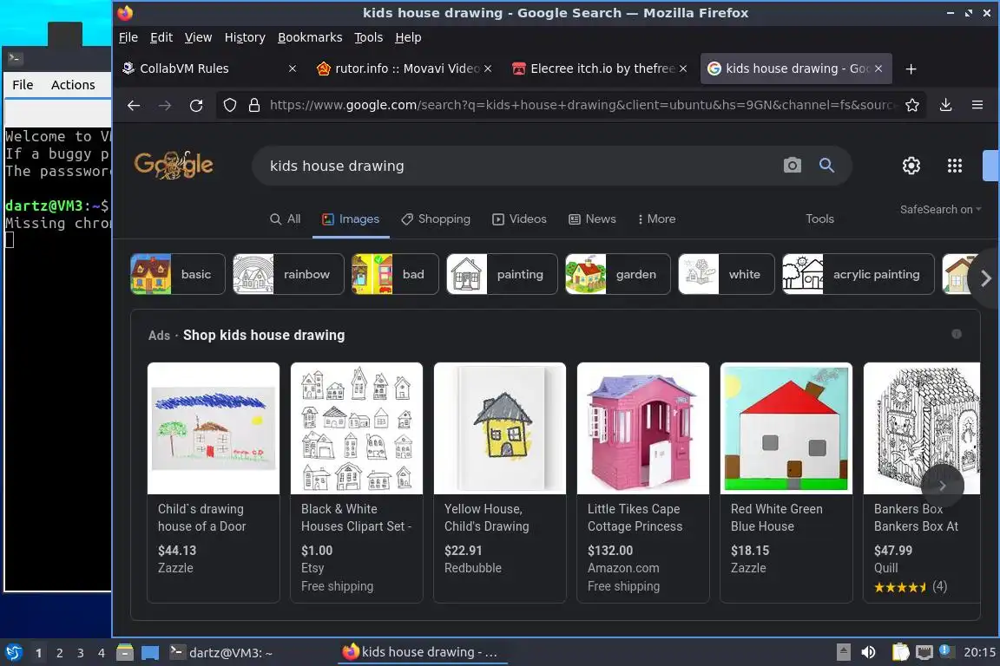Focus the Firefox URL address bar
Screen dimensions: 1000x666
tap(582, 105)
